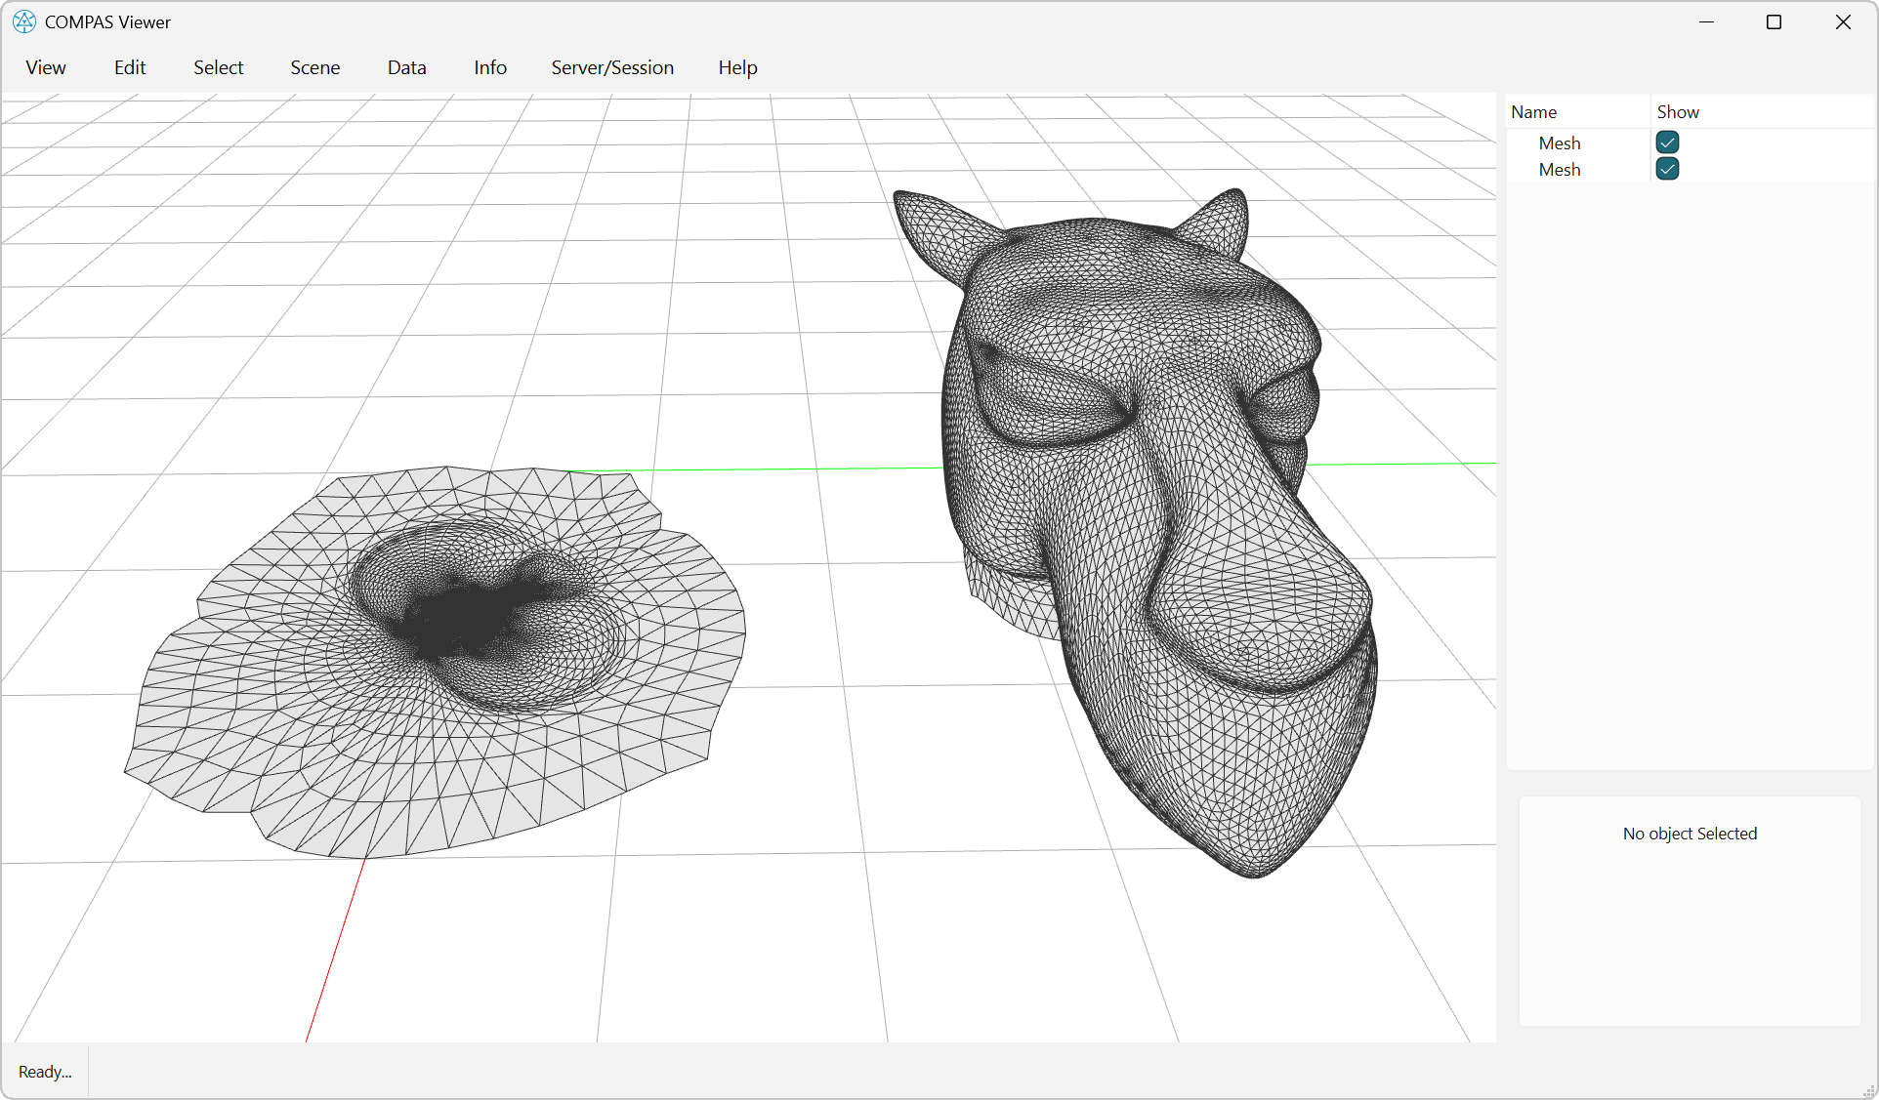Toggle the top Mesh's Show checkbox off
This screenshot has height=1100, width=1879.
pyautogui.click(x=1667, y=143)
